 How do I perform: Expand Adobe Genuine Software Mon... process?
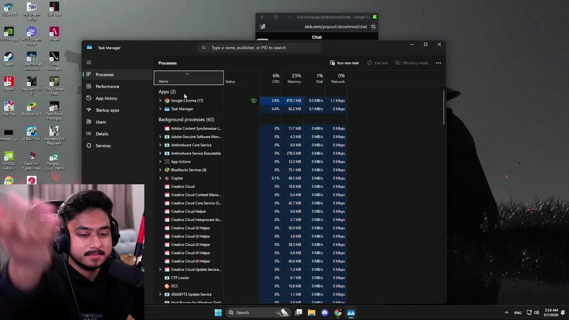[160, 136]
